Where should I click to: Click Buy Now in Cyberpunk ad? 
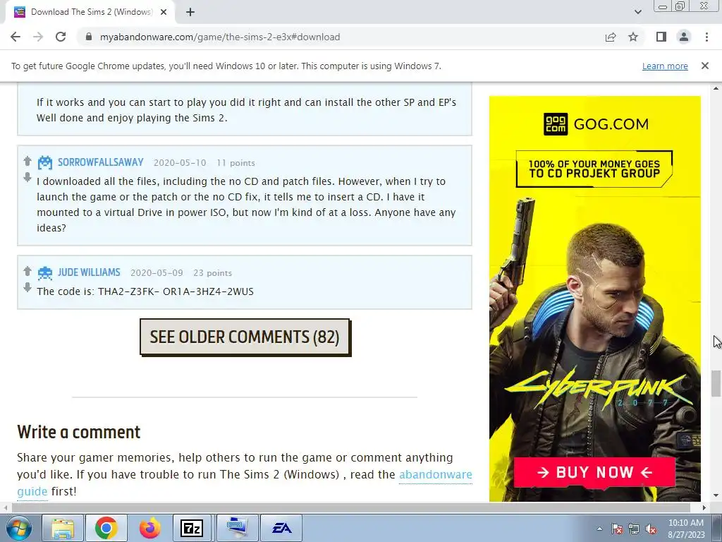point(594,472)
